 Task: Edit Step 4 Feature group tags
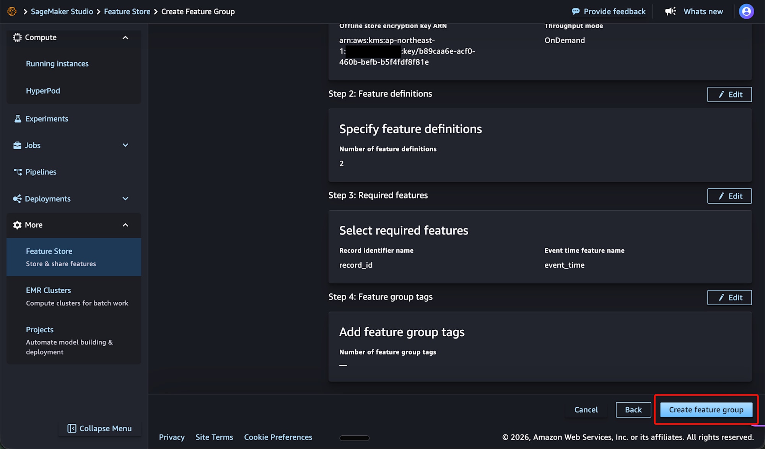(729, 298)
